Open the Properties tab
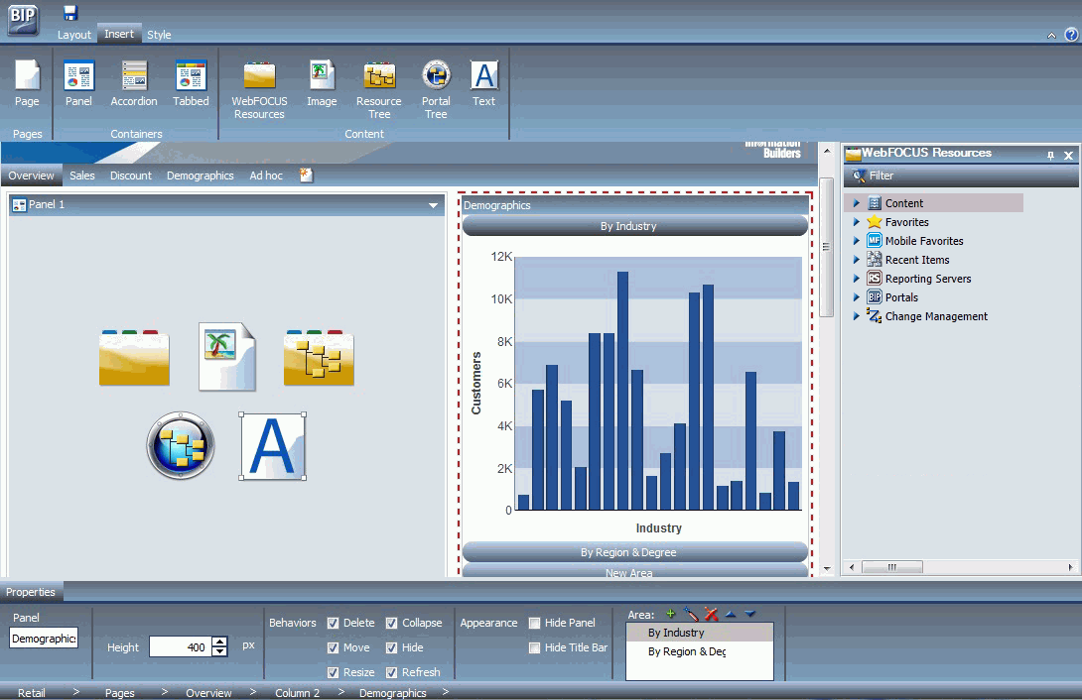Viewport: 1082px width, 700px height. [x=31, y=592]
